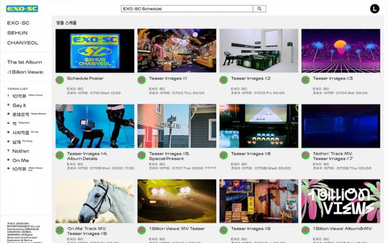Screen dimensions: 387x243
Task: Select SEHUN in the sidebar
Action: click(x=17, y=33)
